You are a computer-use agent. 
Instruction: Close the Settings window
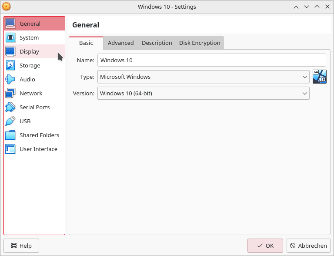327,7
